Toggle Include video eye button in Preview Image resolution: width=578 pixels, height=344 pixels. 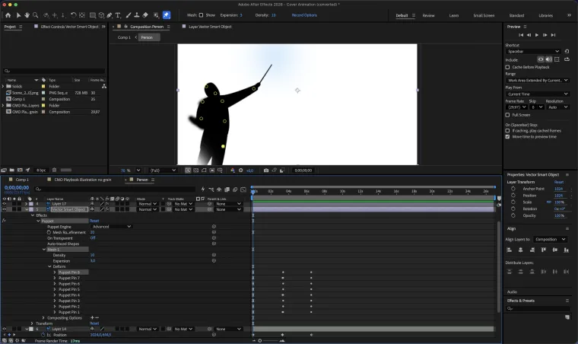[x=541, y=59]
